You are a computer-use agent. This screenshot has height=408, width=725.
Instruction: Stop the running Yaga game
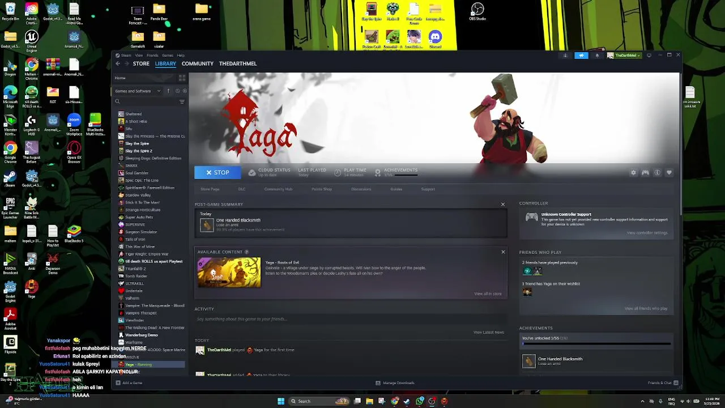pos(217,172)
